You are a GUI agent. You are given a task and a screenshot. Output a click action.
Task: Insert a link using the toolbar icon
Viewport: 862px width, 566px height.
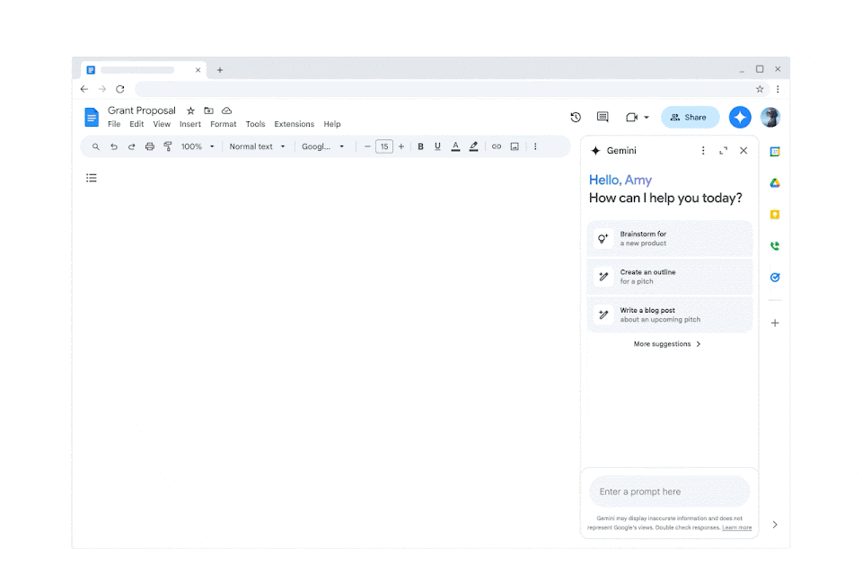(496, 146)
